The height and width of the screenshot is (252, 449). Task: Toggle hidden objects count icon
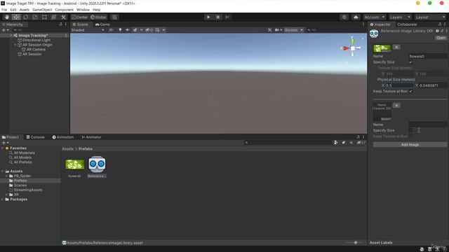click(149, 30)
